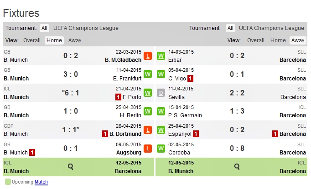Click magnifier icon in left B. Munich–Barcelona row
Viewport: 311px width, 189px height.
(x=71, y=167)
